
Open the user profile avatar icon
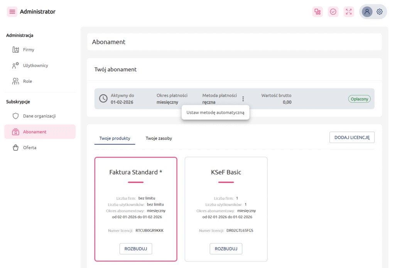pos(367,12)
